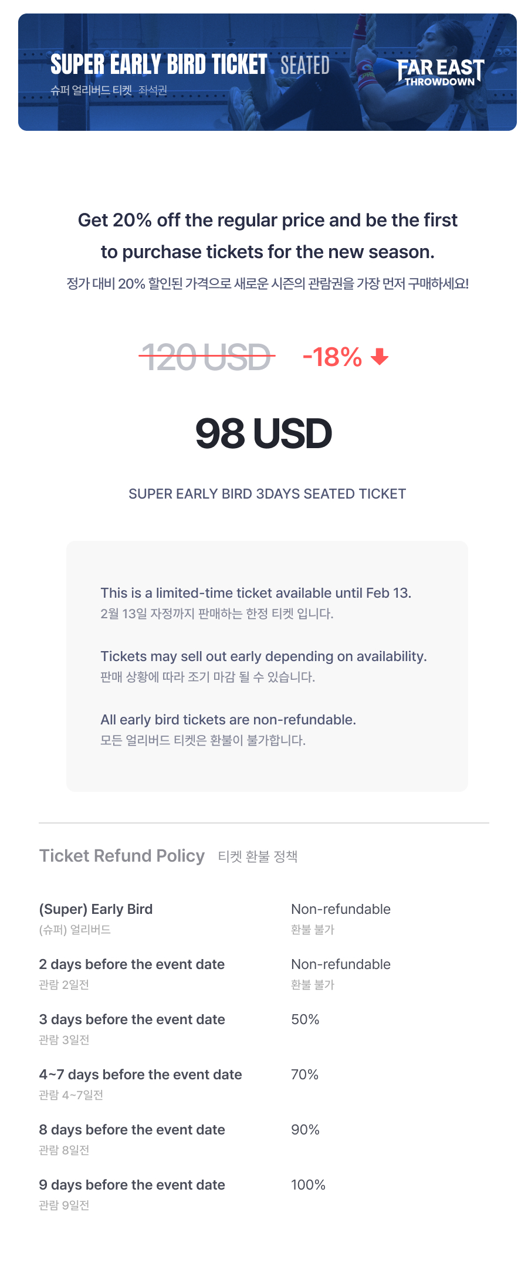The image size is (528, 1267).
Task: Click the 50% refund value
Action: click(x=305, y=1019)
